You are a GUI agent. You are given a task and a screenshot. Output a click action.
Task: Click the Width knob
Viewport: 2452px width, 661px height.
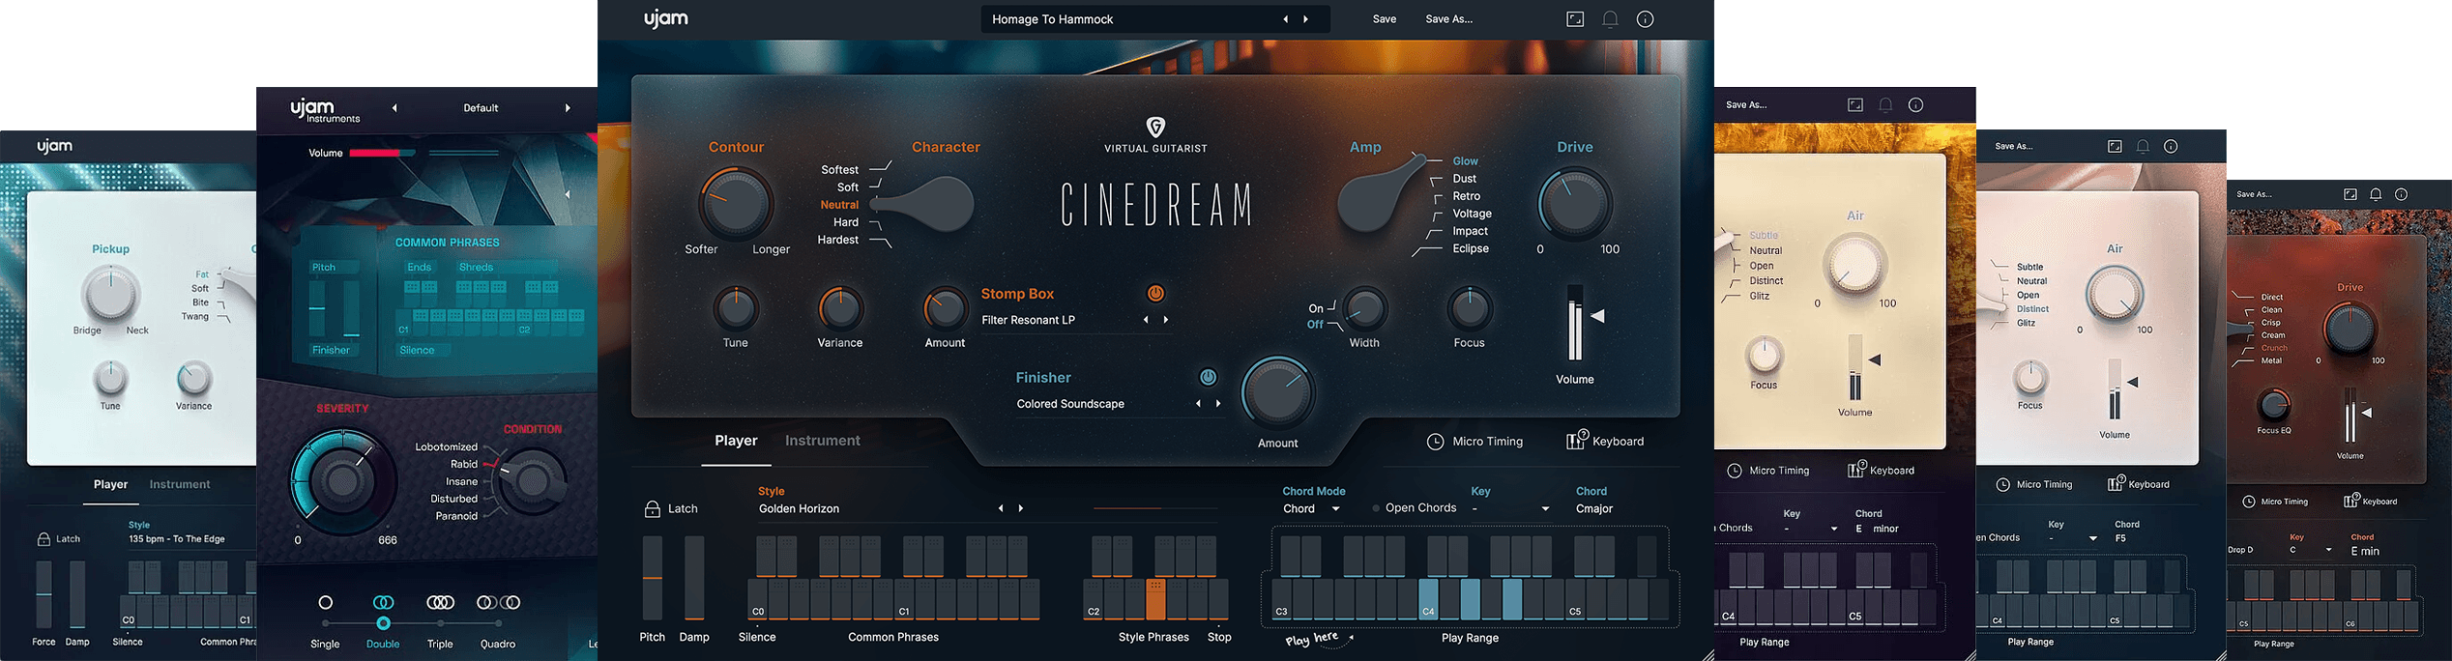tap(1364, 309)
